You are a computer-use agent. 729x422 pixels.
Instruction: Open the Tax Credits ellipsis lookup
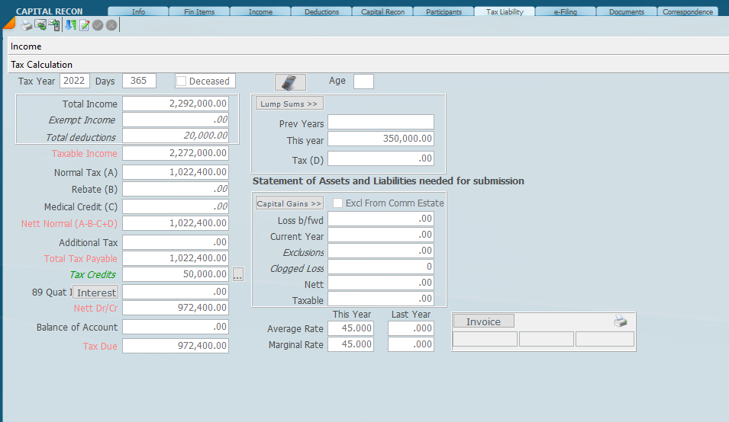[238, 275]
